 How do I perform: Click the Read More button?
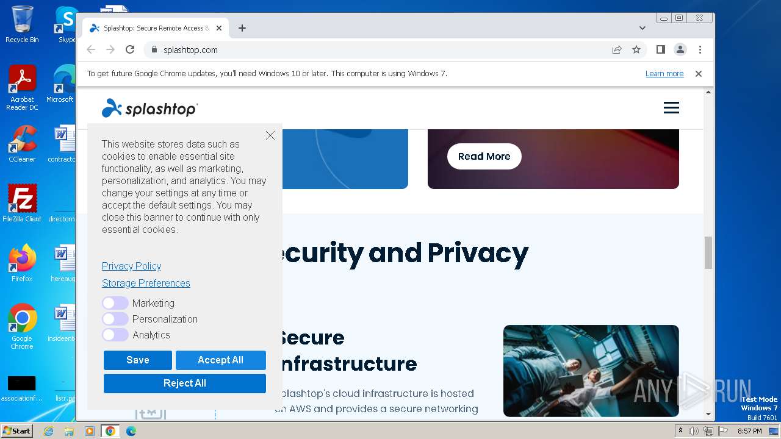pyautogui.click(x=484, y=156)
